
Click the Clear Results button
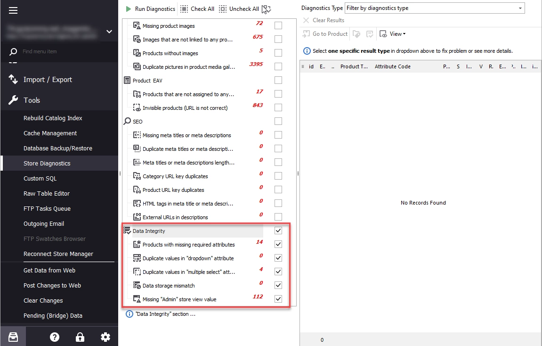tap(324, 20)
